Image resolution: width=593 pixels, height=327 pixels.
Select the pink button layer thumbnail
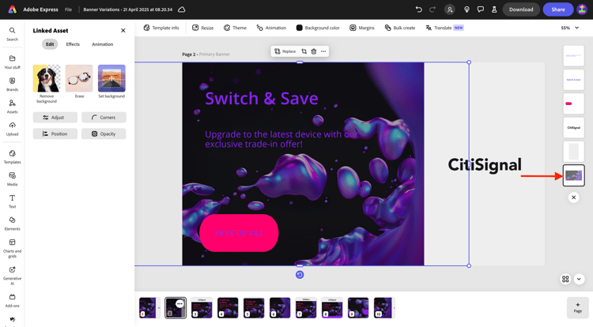click(574, 103)
